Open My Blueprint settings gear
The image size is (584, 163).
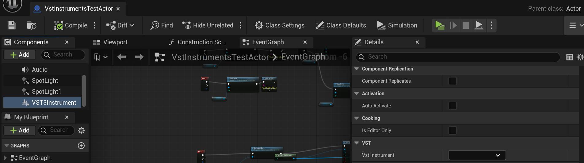[x=81, y=130]
